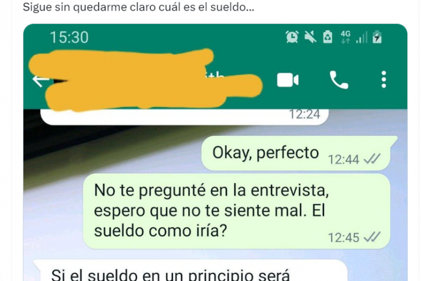
Task: Select the 'Si el sueldo en un principio será' message
Action: [190, 270]
